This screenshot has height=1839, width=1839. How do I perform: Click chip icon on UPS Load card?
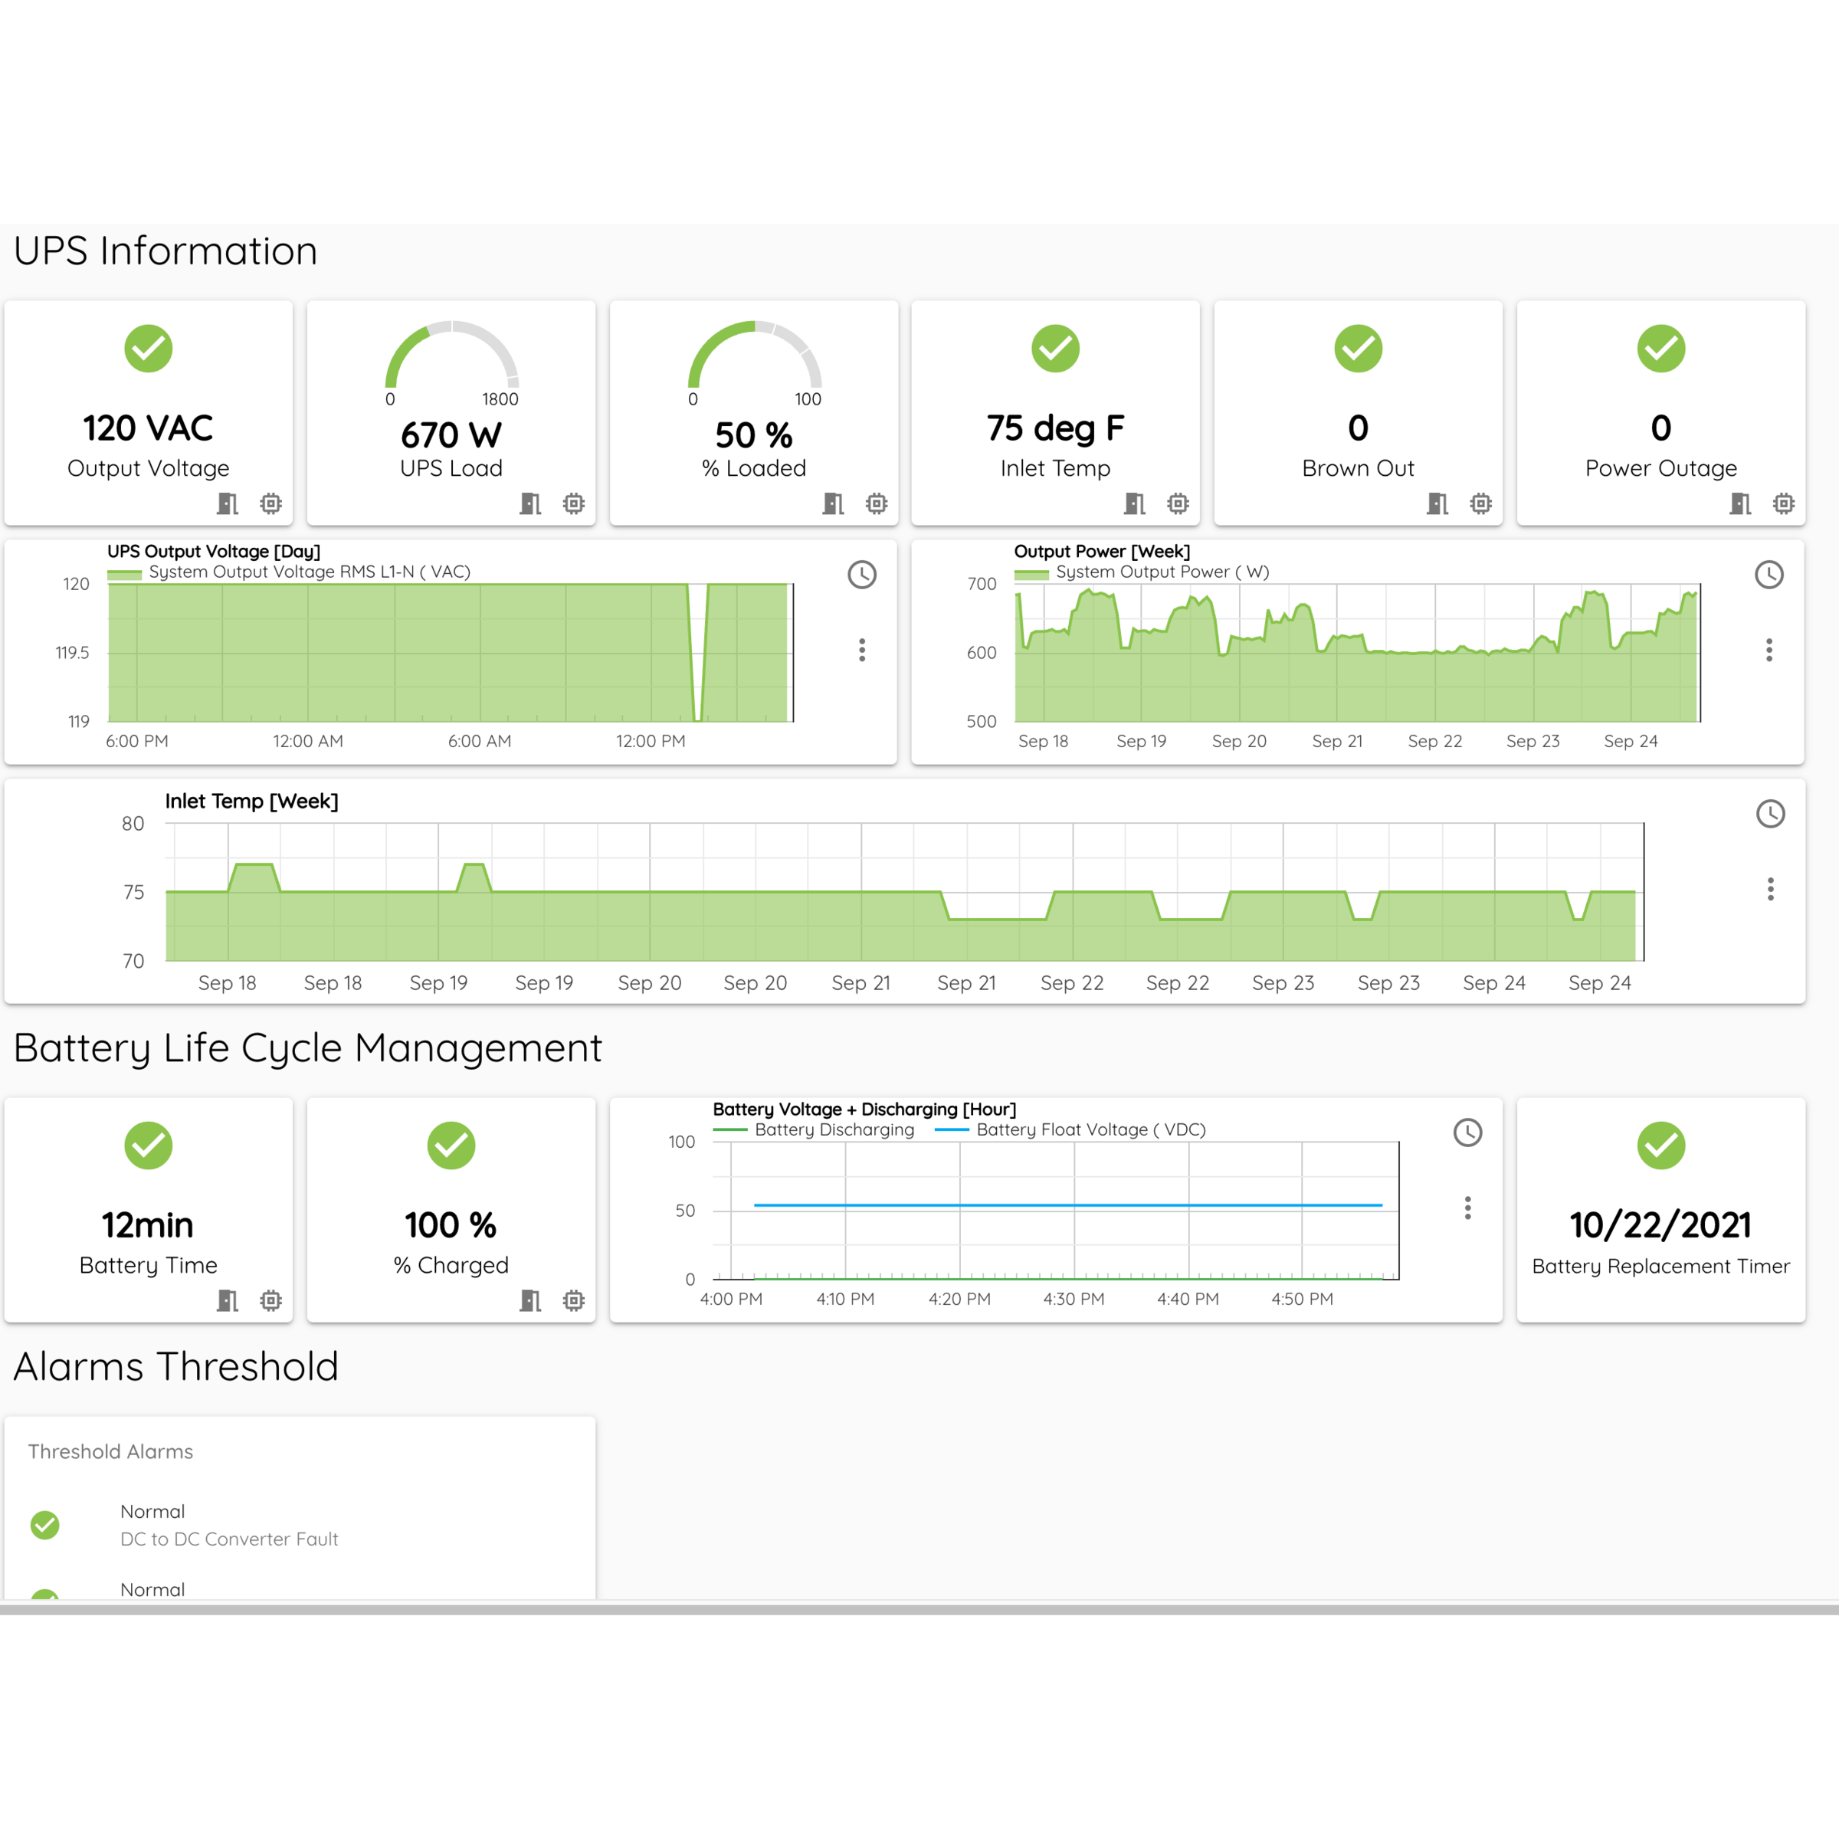pos(573,503)
